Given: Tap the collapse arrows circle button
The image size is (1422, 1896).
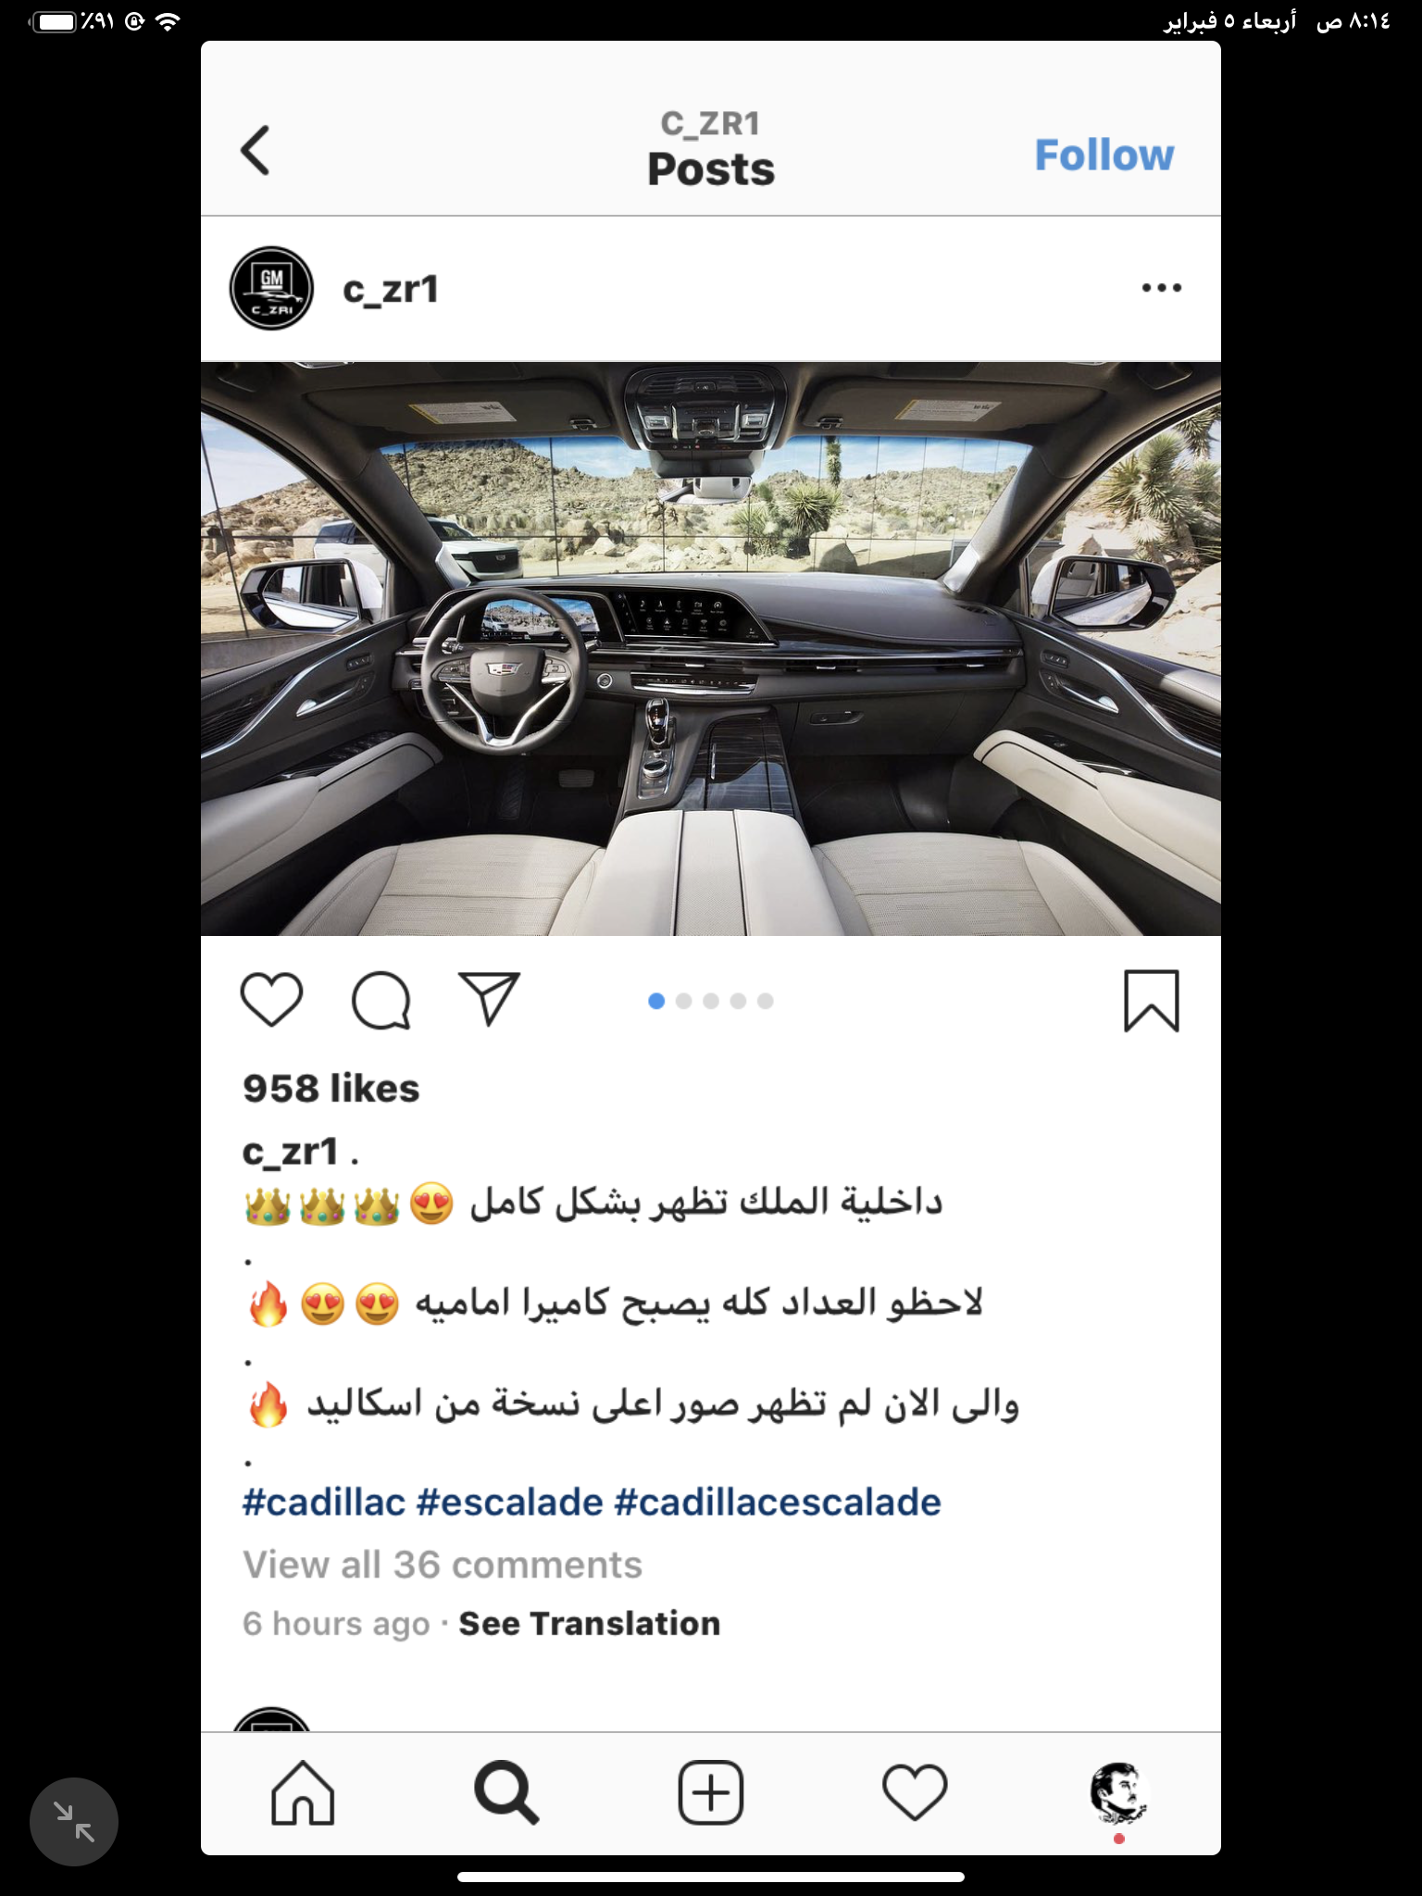Looking at the screenshot, I should click(74, 1822).
